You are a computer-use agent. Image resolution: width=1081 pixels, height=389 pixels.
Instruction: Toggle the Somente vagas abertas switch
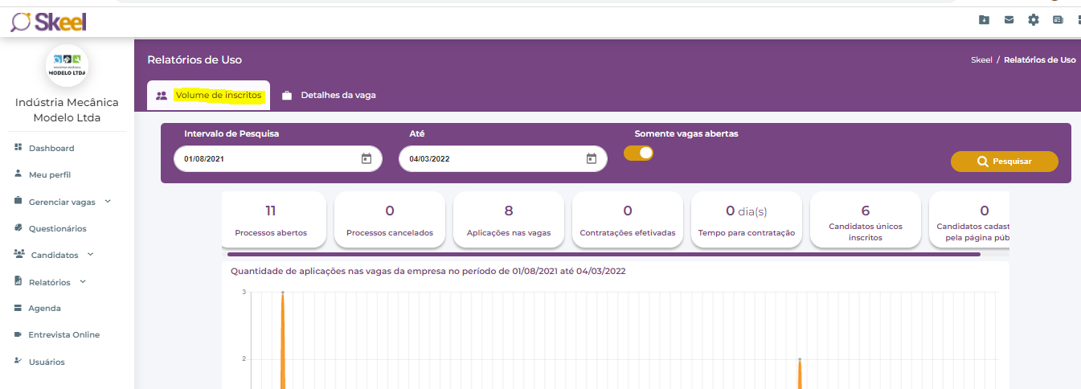[x=639, y=153]
